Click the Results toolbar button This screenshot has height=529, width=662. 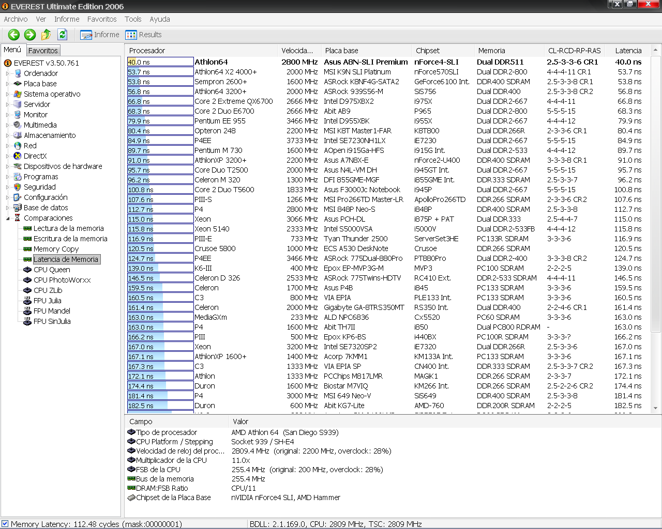(143, 35)
